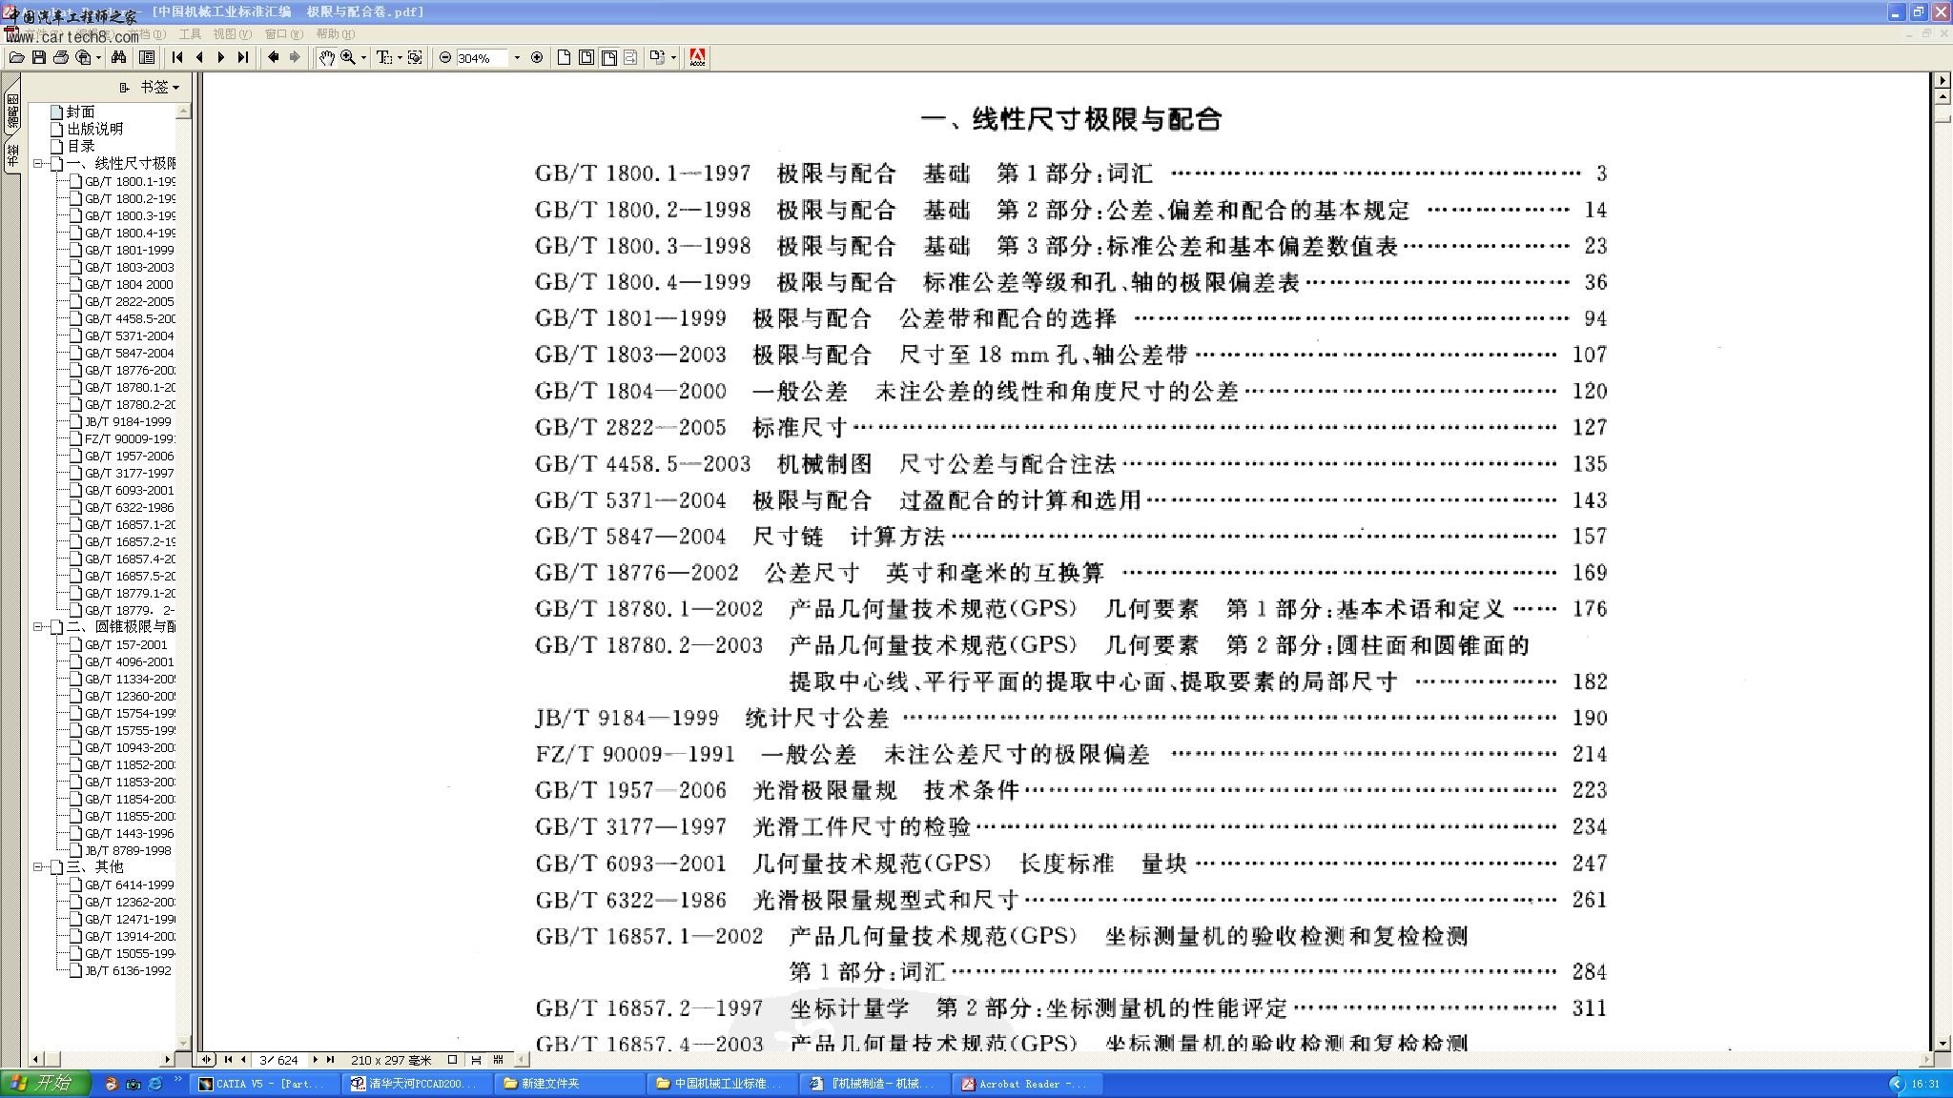Select the snapshot graphics select tool
The width and height of the screenshot is (1953, 1098).
point(415,58)
